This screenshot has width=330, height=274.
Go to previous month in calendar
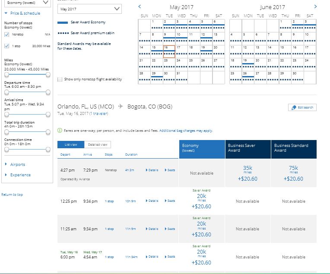pos(140,6)
